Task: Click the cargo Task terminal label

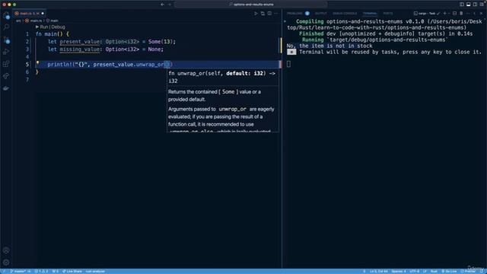Action: [427, 14]
